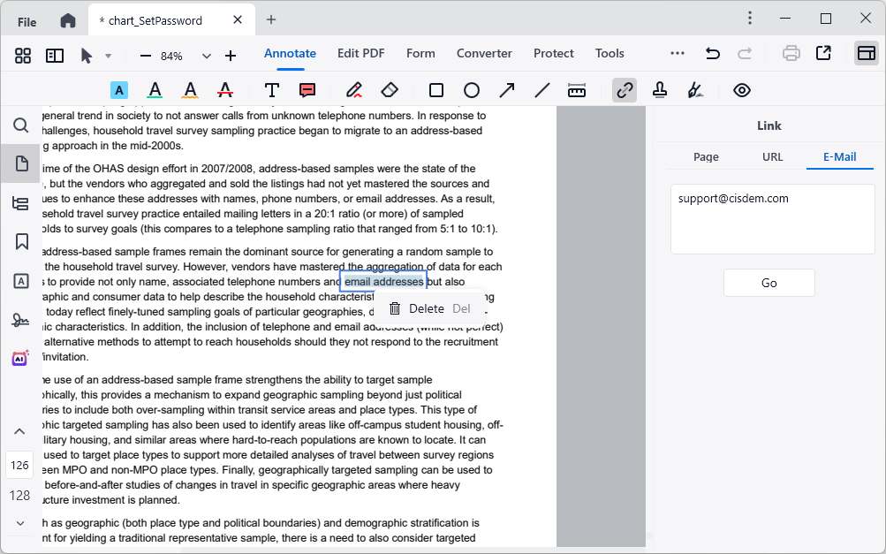Open the bookmarks sidebar panel
This screenshot has height=554, width=886.
(20, 241)
